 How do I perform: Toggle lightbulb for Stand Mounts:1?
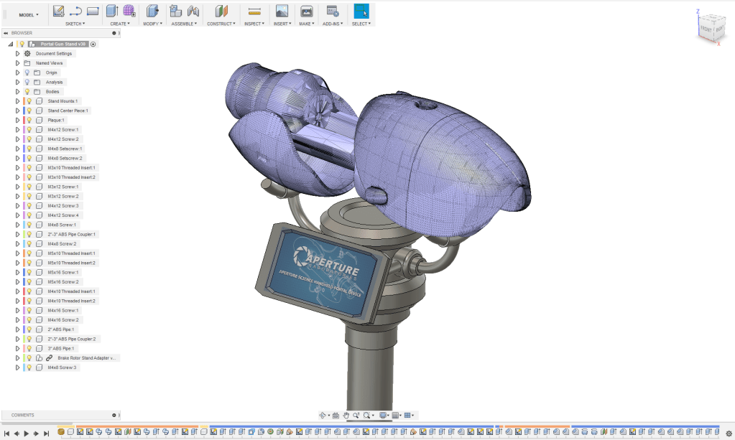(x=29, y=101)
